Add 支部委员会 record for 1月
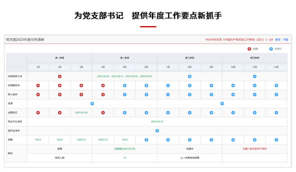The image size is (296, 172). [38, 86]
